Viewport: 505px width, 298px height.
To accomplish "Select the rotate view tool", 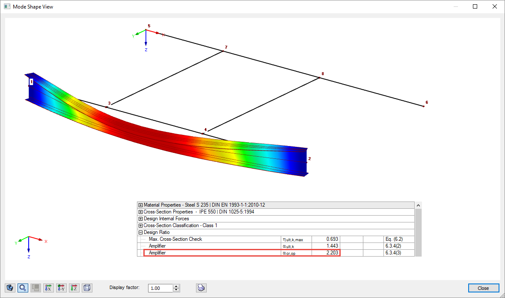I will [10, 287].
